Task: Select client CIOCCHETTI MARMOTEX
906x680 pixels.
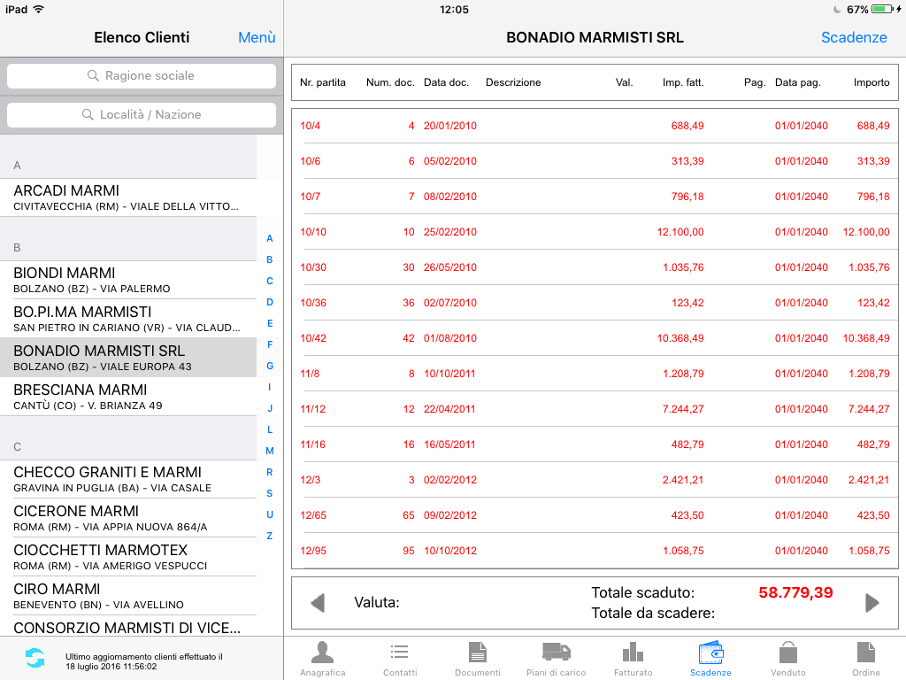Action: click(x=128, y=557)
